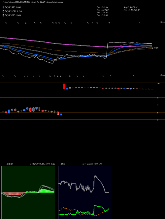This screenshot has width=165, height=219.
Task: Click the 10 price axis label
Action: [x=158, y=84]
